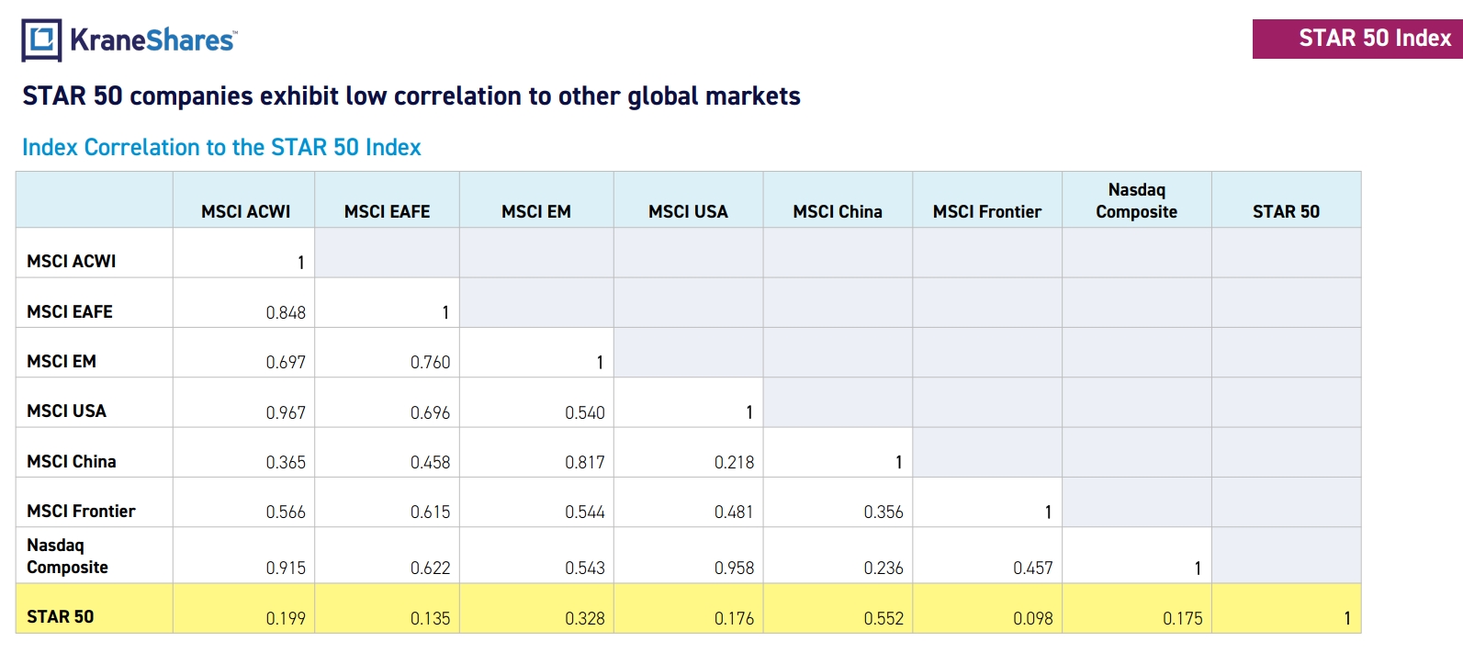Image resolution: width=1463 pixels, height=653 pixels.
Task: Click the KraneShares square logo icon
Action: click(41, 40)
